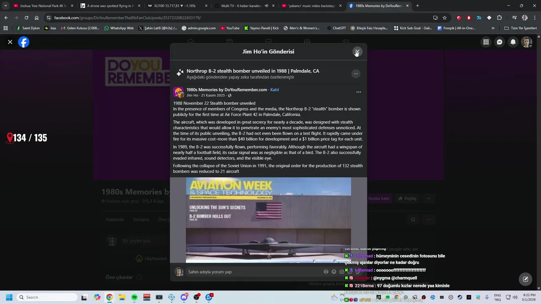Open the Chrome profile avatar
This screenshot has width=541, height=304.
tap(525, 18)
